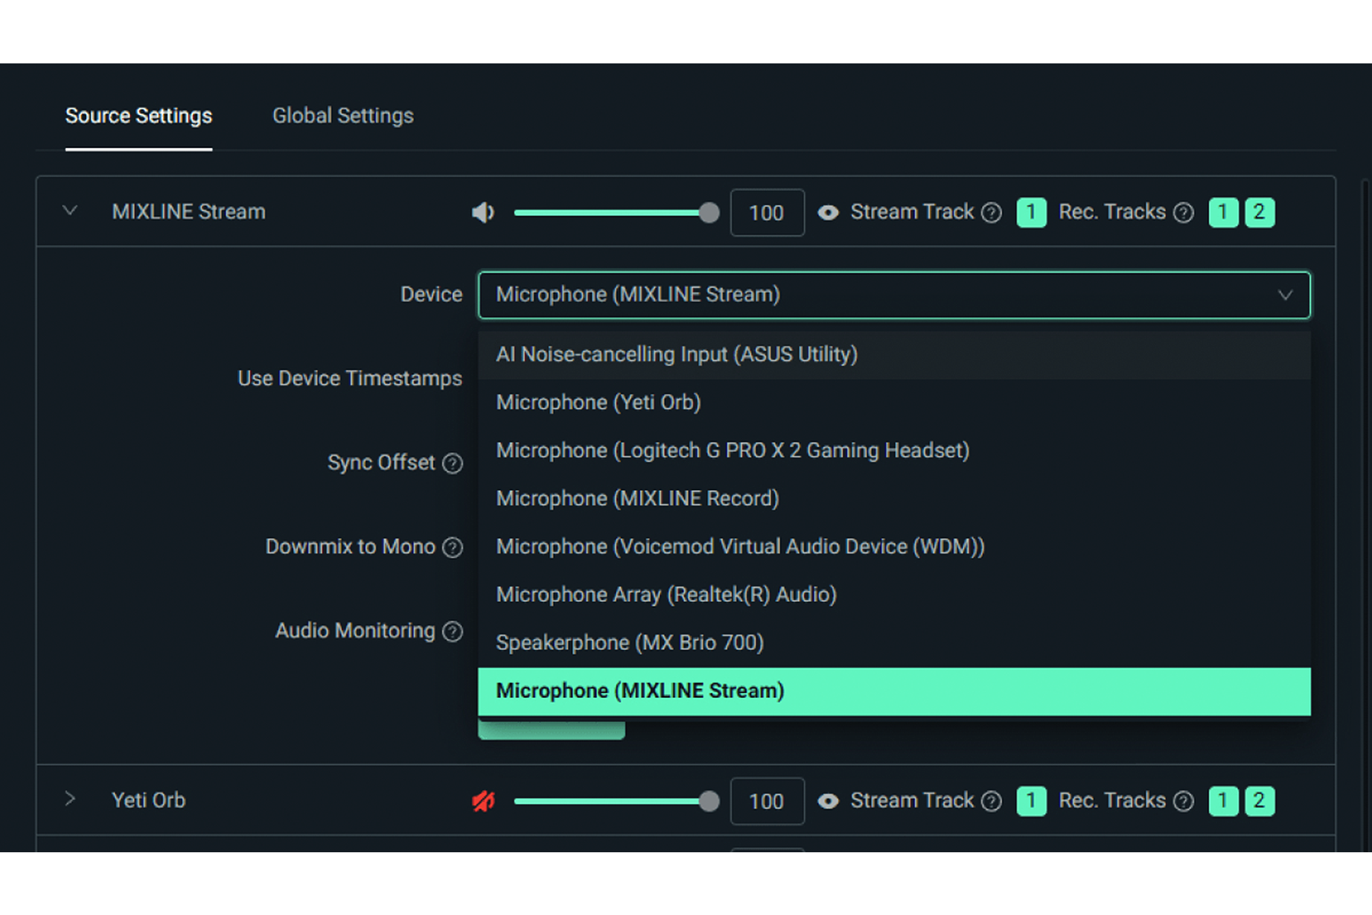Image resolution: width=1372 pixels, height=915 pixels.
Task: Open Rec. Tracks help icon in Yeti Orb row
Action: [1184, 801]
